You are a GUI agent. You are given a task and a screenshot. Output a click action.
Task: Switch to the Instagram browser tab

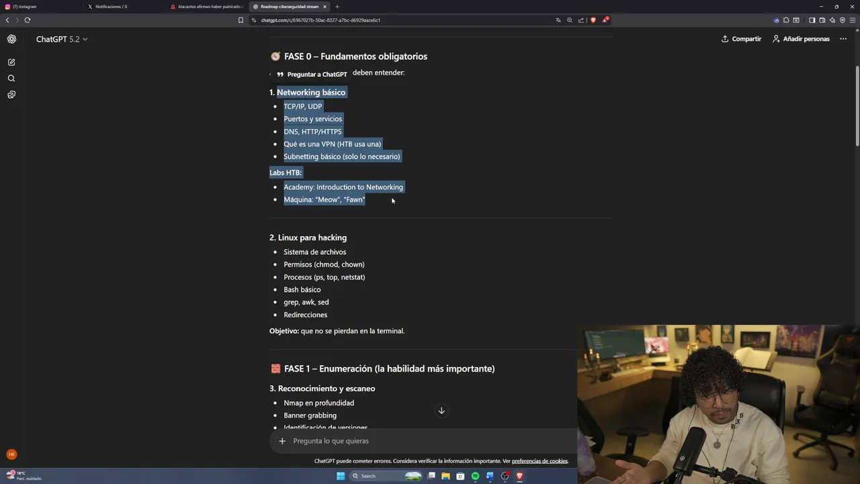40,7
